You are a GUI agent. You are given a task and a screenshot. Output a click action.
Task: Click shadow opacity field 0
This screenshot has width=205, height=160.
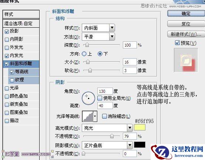point(130,154)
